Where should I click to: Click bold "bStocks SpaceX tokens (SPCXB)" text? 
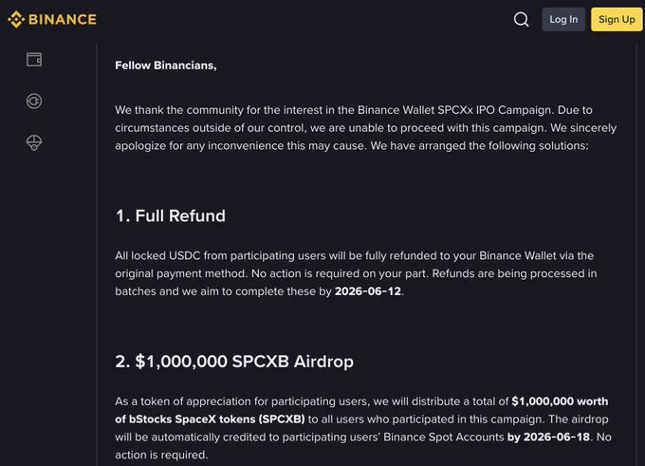pos(217,419)
